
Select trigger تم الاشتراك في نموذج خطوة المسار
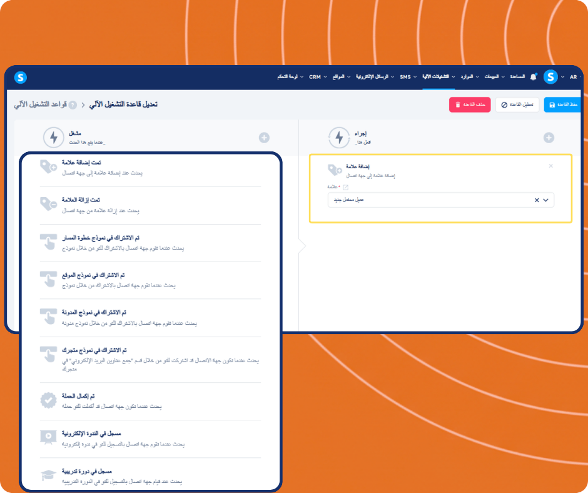pos(150,243)
